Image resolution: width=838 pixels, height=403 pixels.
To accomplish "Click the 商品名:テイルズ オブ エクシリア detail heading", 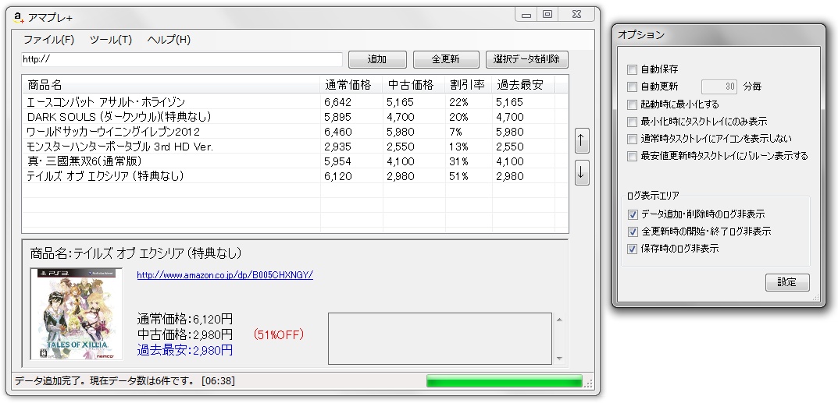I will point(136,253).
